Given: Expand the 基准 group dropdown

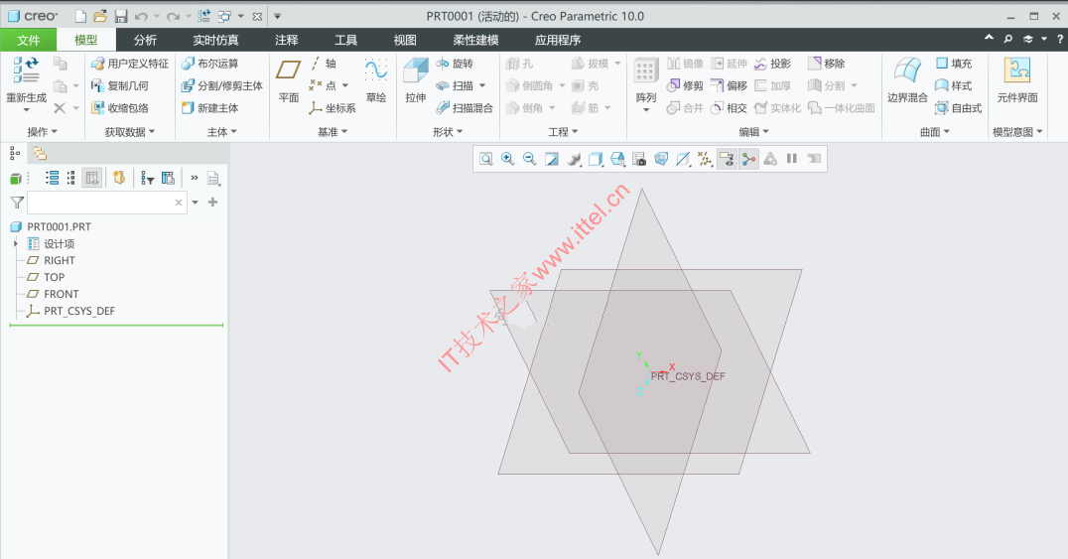Looking at the screenshot, I should tap(333, 132).
